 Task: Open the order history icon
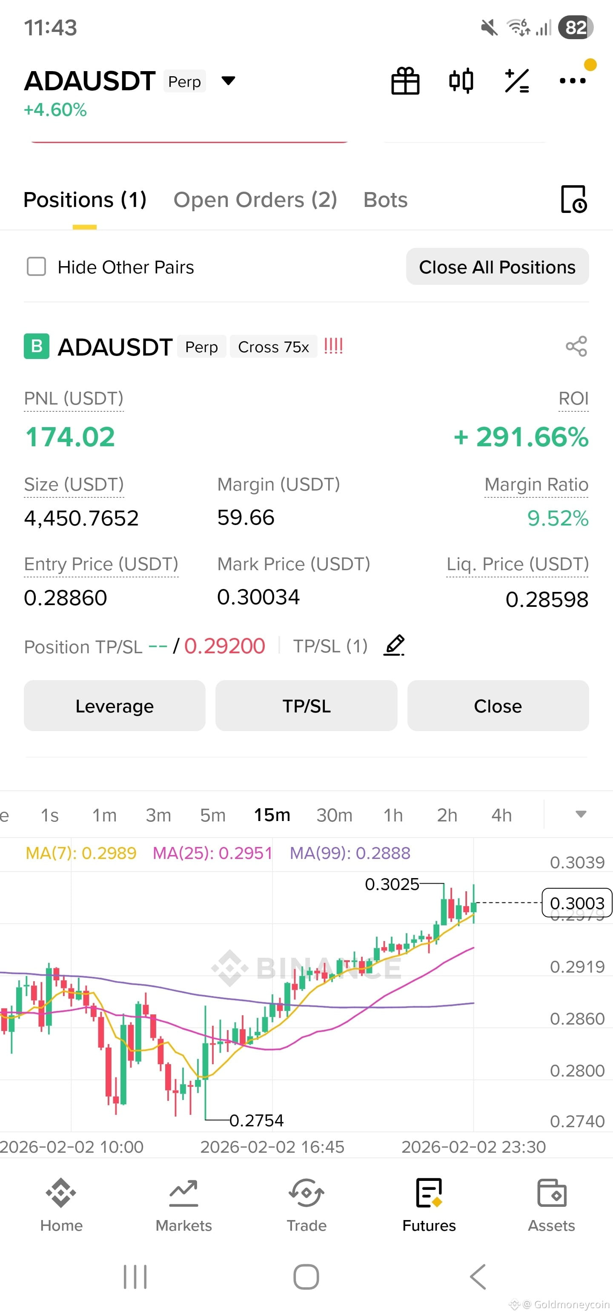574,199
